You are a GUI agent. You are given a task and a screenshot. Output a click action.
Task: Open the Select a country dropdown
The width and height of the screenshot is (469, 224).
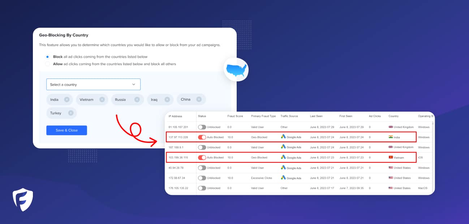click(x=93, y=84)
